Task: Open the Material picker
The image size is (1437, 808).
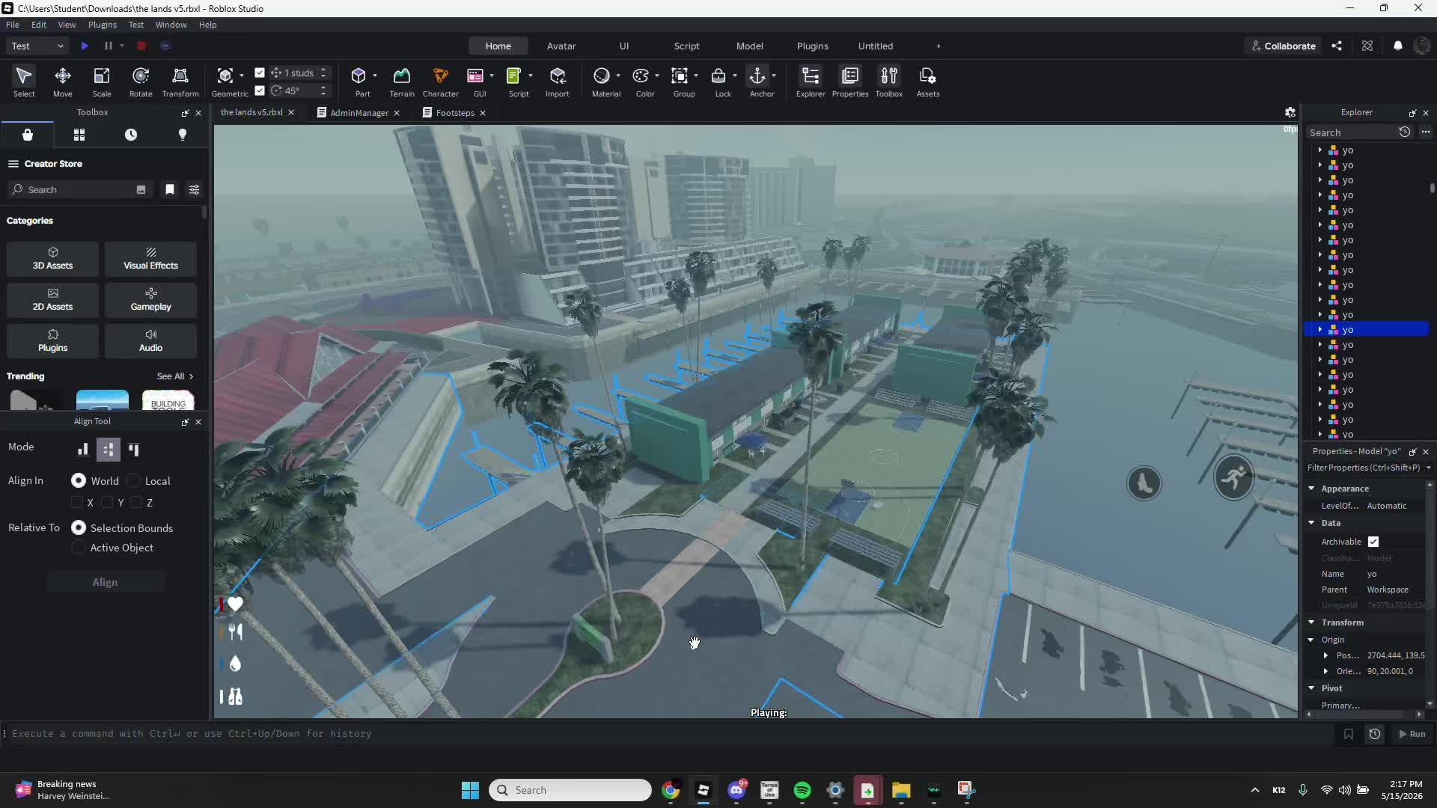Action: (602, 76)
